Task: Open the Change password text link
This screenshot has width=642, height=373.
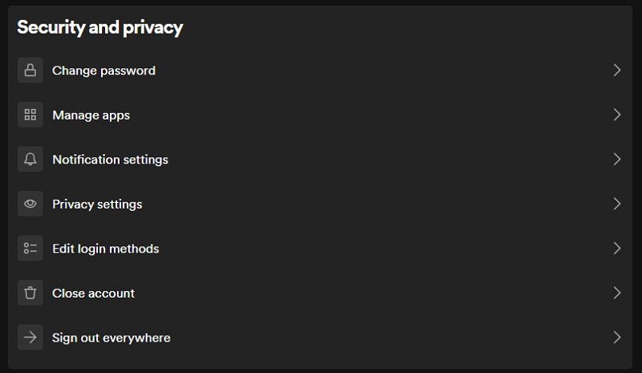Action: tap(104, 71)
